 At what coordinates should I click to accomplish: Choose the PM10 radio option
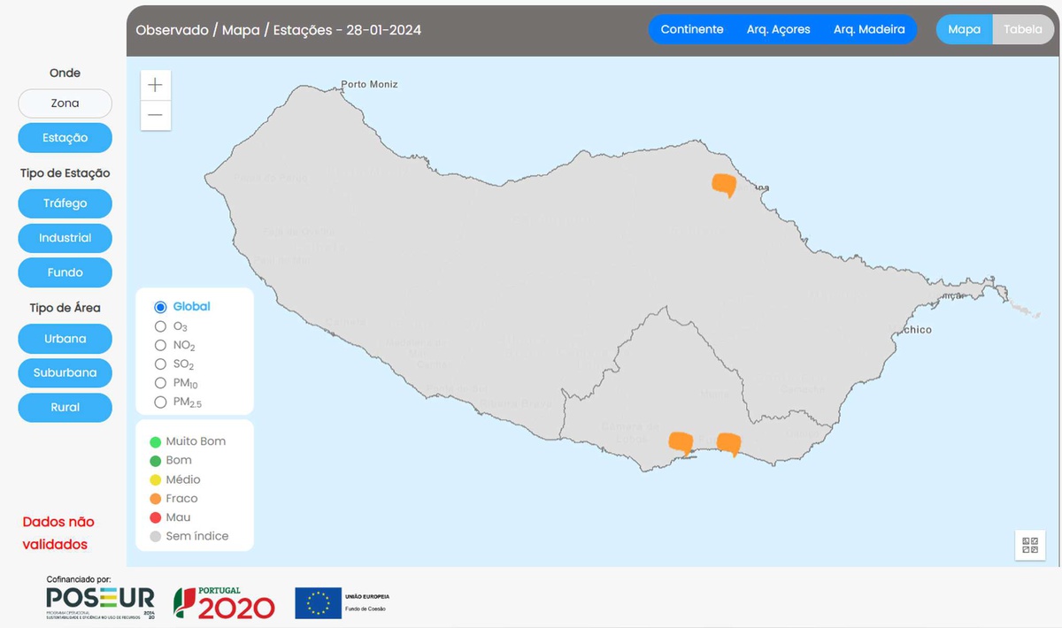pos(160,383)
